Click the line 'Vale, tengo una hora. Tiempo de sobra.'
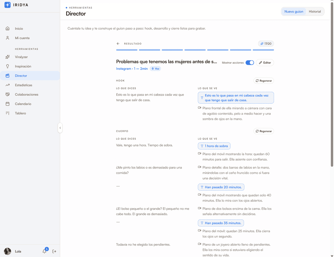 click(x=144, y=145)
